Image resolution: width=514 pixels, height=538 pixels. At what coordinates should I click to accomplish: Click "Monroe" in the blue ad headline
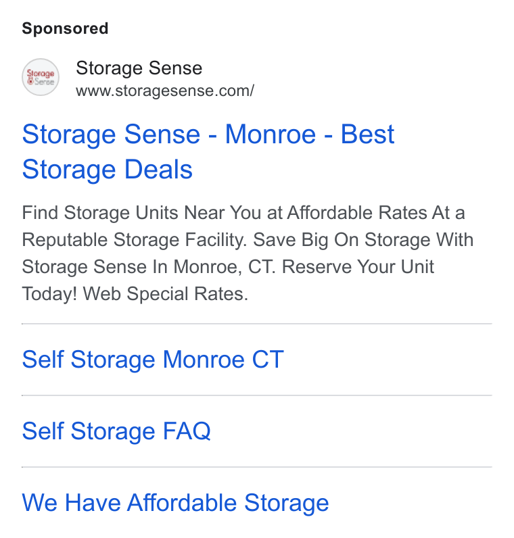point(271,134)
